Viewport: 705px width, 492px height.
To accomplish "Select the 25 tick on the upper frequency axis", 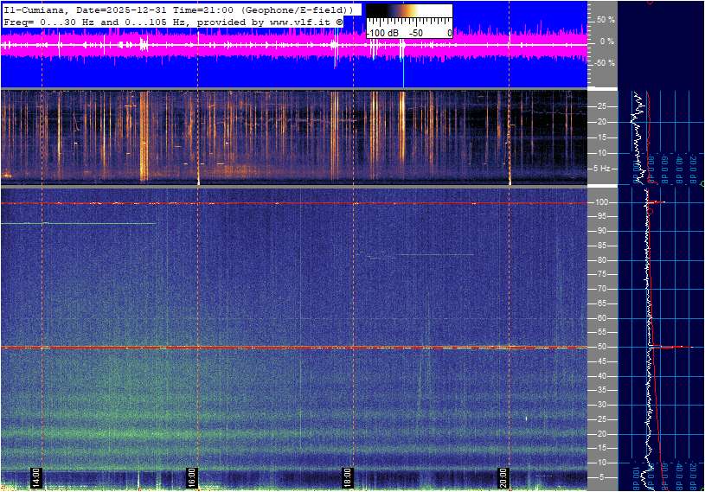I will click(601, 106).
